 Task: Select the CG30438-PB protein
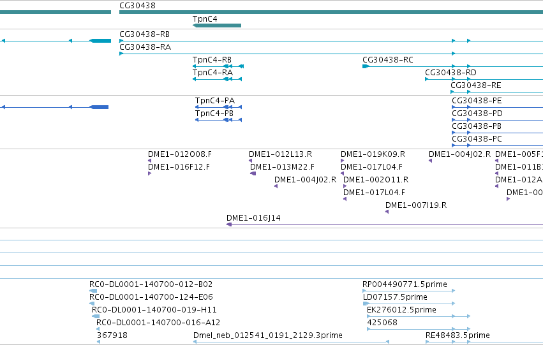(497, 133)
